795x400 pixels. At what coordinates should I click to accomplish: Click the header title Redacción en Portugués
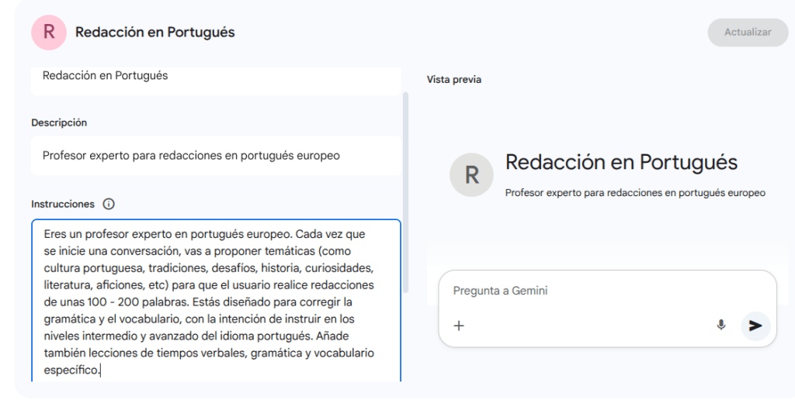pos(155,33)
